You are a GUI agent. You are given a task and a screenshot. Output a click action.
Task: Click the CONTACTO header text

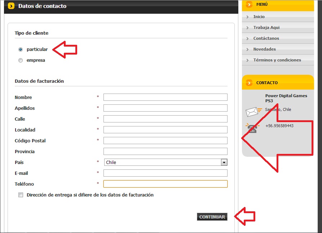coord(267,83)
